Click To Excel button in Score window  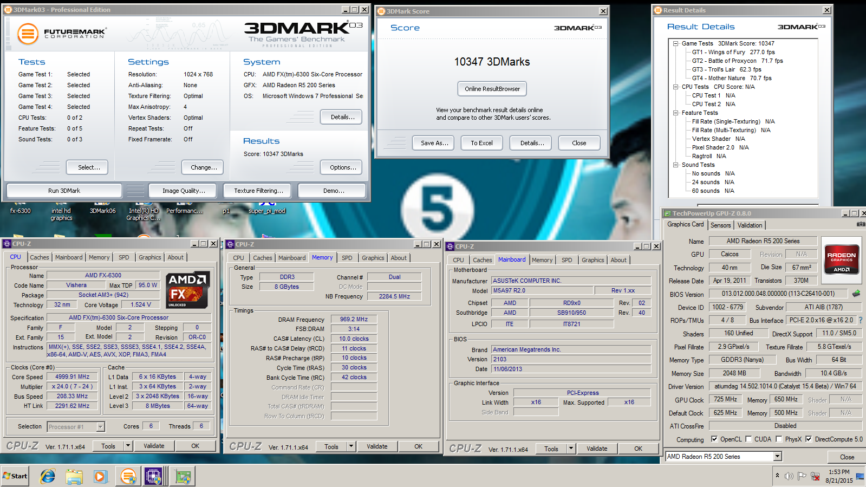coord(481,143)
